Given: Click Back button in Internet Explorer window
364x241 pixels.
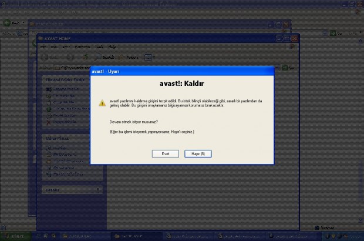Looking at the screenshot, I should coord(12,23).
